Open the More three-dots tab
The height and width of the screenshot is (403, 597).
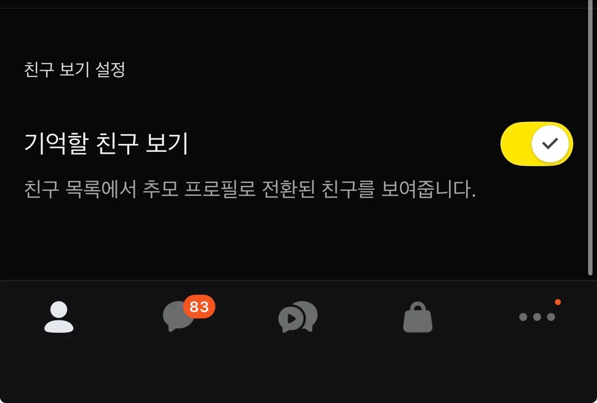click(537, 317)
